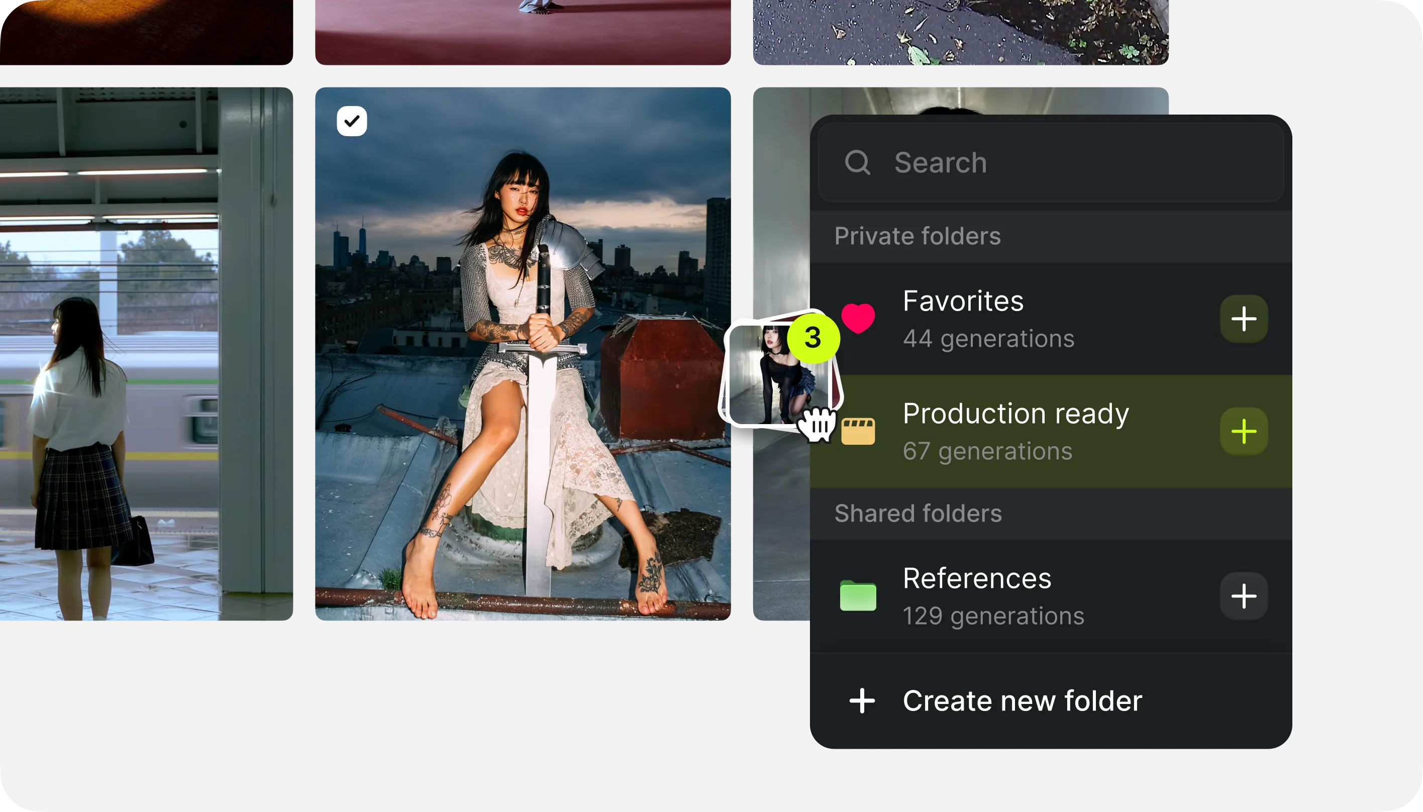Click the heart icon beside Favorites
This screenshot has height=812, width=1423.
pyautogui.click(x=858, y=319)
